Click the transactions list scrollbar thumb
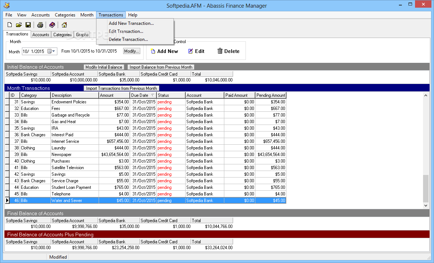 [426, 188]
